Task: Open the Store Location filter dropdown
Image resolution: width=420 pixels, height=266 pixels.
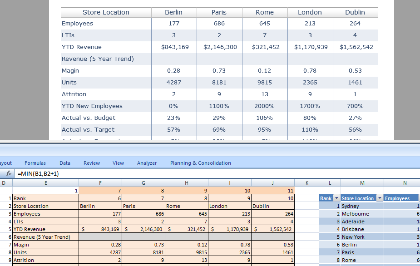Action: click(x=380, y=198)
